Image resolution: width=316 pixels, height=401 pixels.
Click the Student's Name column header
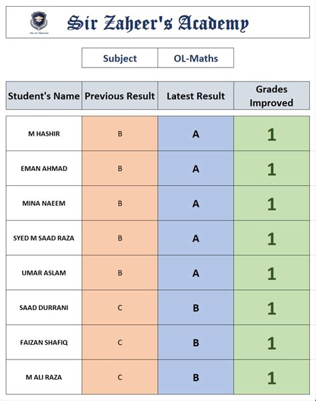point(44,96)
